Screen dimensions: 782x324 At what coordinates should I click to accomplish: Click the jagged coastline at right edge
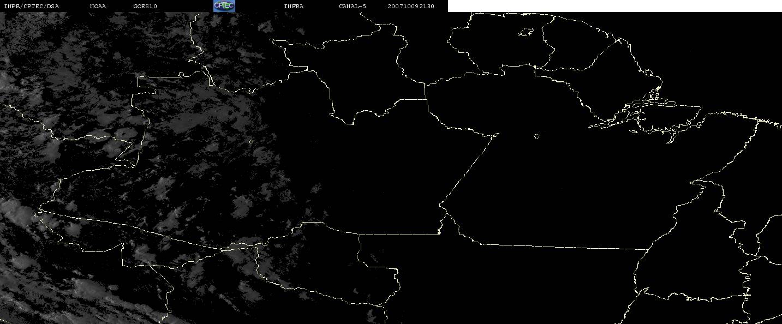click(767, 121)
